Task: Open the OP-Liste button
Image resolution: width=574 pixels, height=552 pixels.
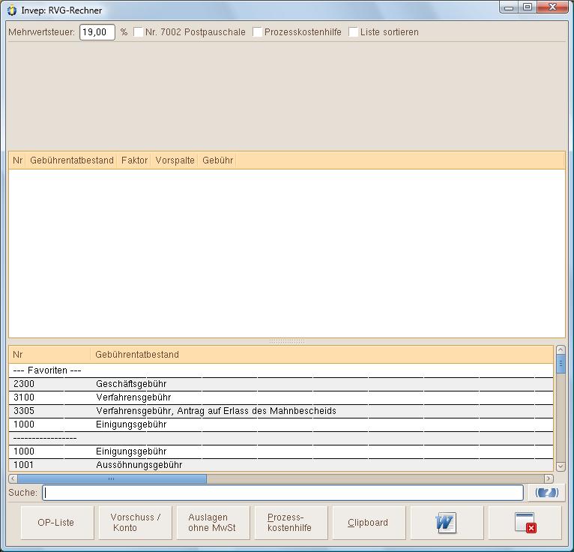Action: pyautogui.click(x=57, y=523)
